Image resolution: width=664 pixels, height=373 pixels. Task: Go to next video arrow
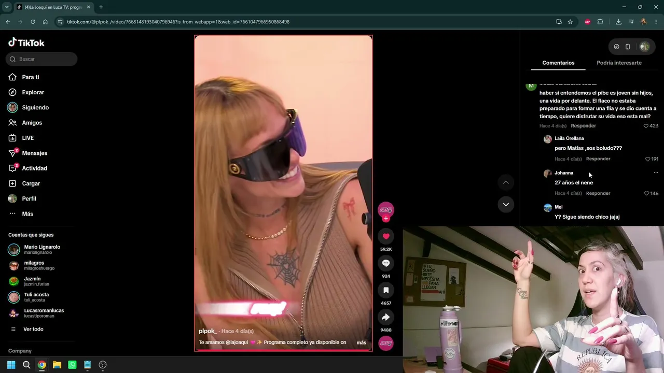pos(506,204)
